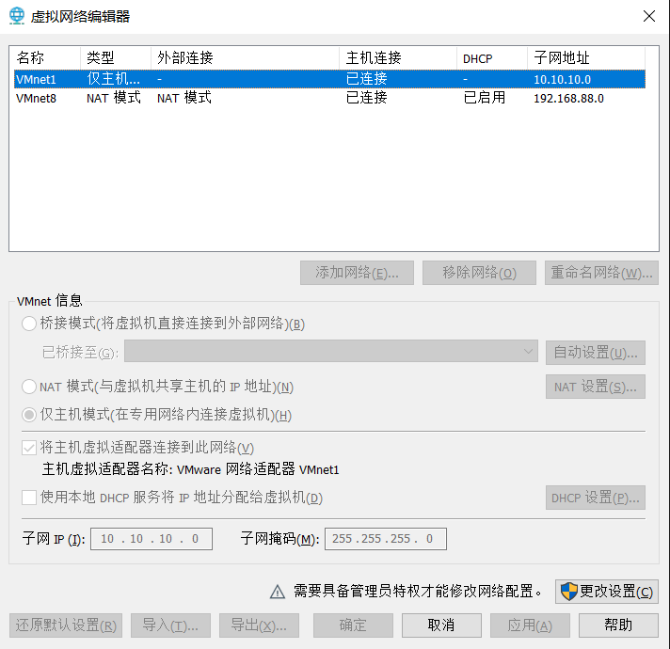This screenshot has width=670, height=649.
Task: Select the 仅主机模式 radio button
Action: tap(29, 415)
